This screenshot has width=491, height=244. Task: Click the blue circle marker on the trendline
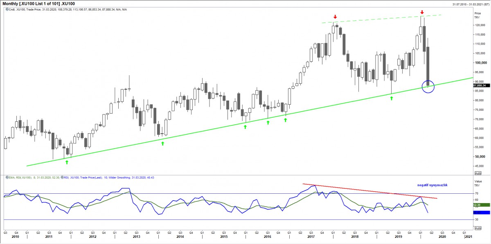pos(428,87)
